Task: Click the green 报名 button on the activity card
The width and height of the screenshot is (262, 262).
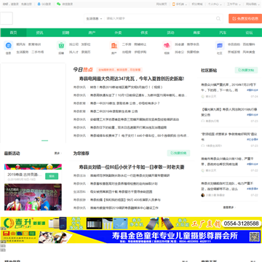Action: coord(52,176)
